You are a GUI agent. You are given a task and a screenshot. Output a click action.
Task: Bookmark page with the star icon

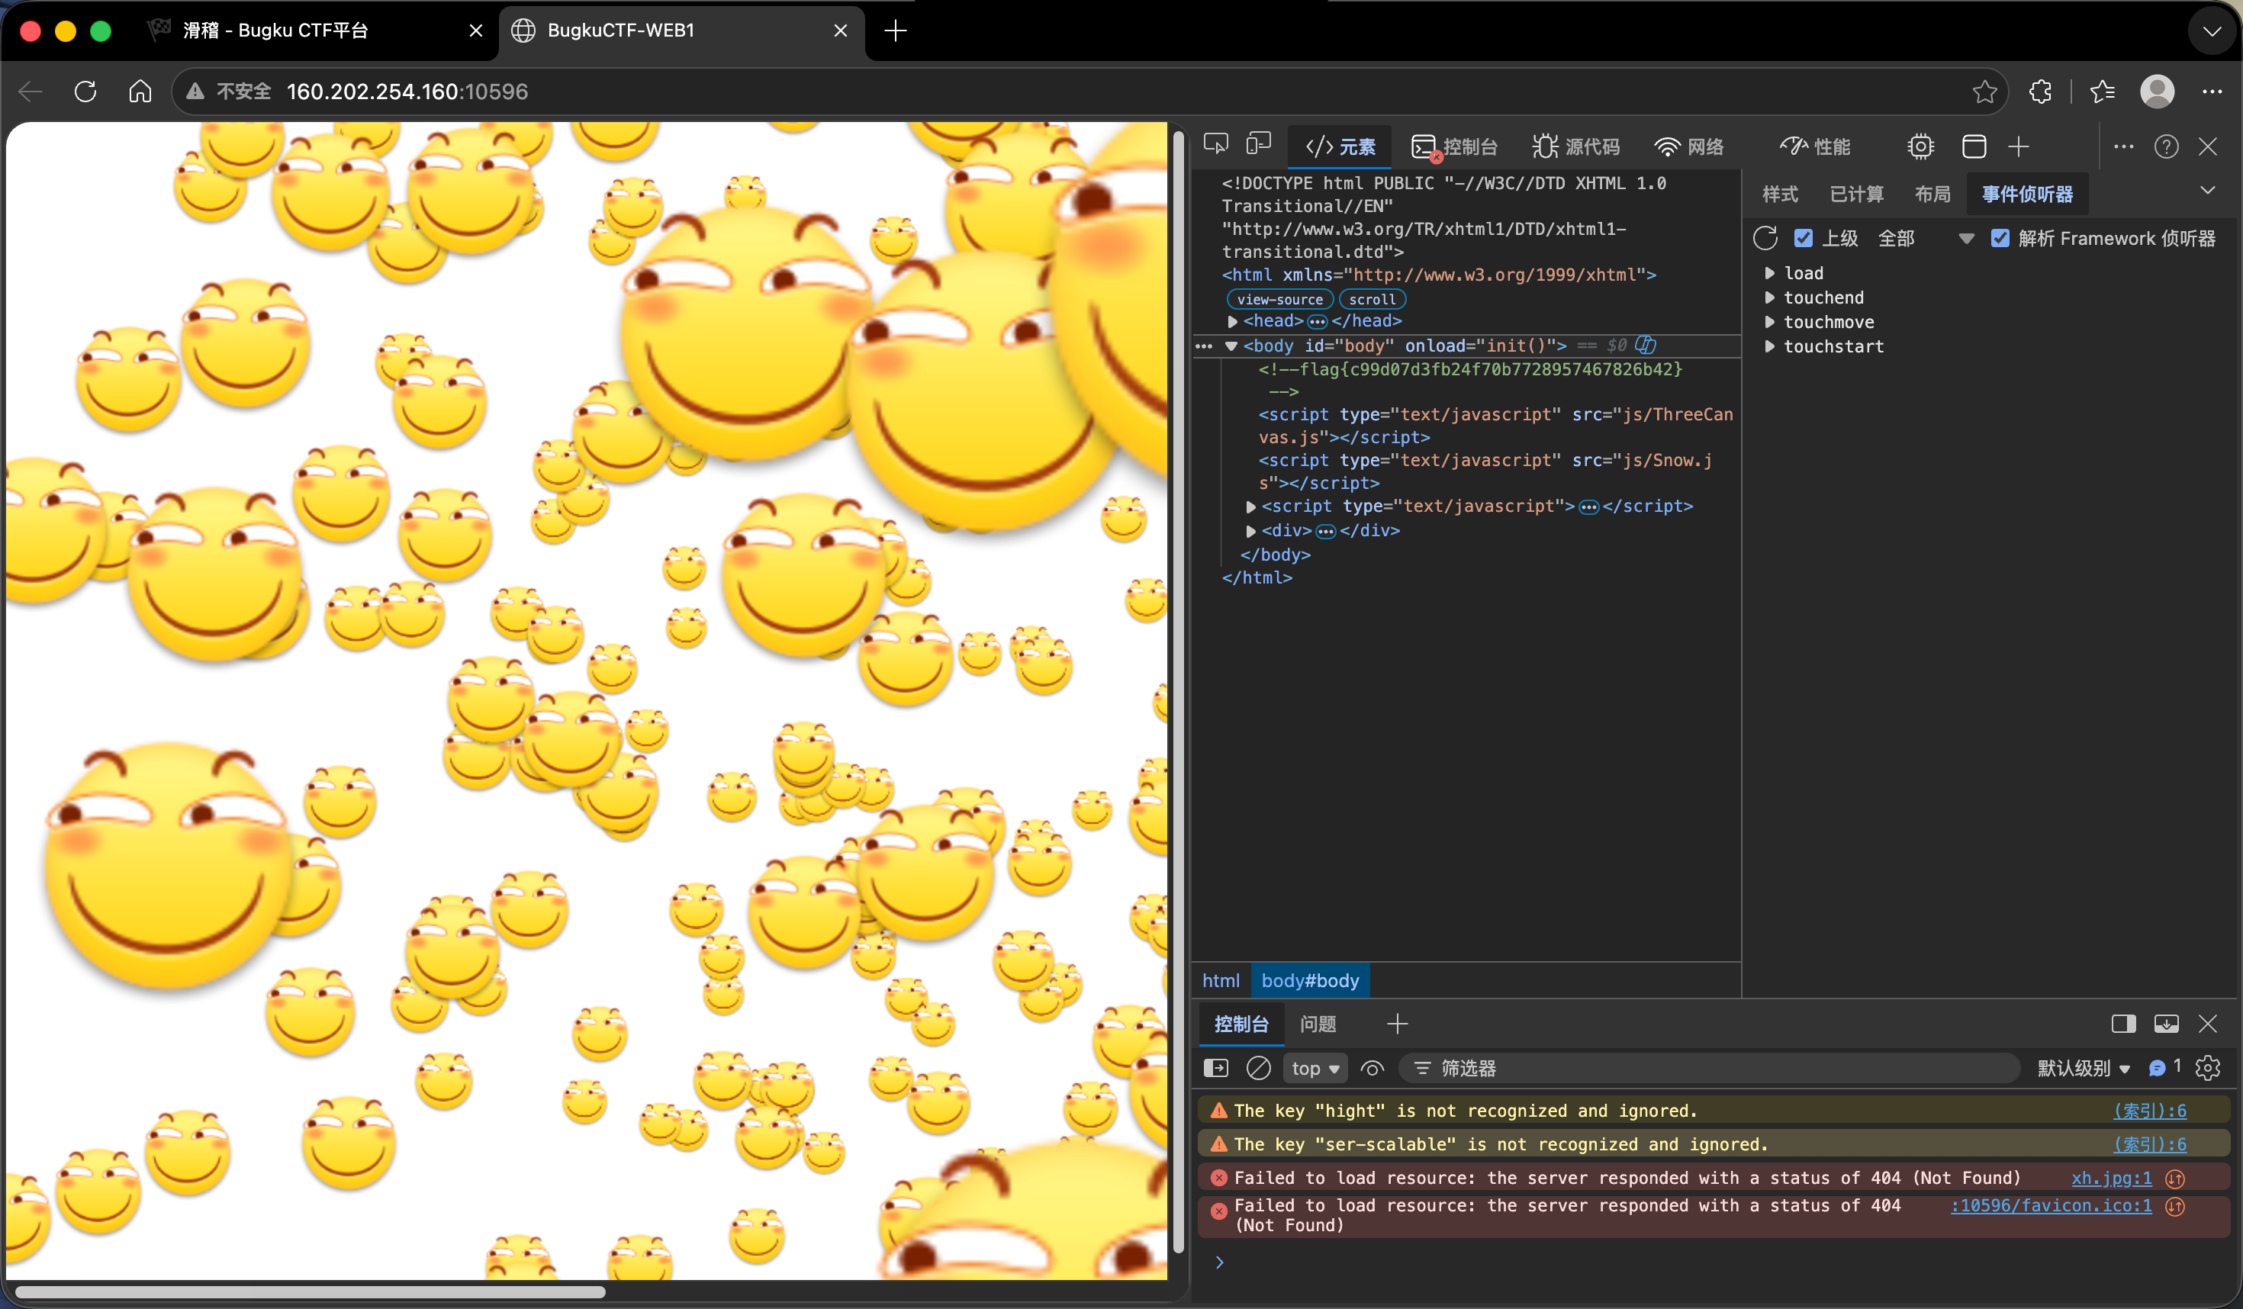point(1984,91)
